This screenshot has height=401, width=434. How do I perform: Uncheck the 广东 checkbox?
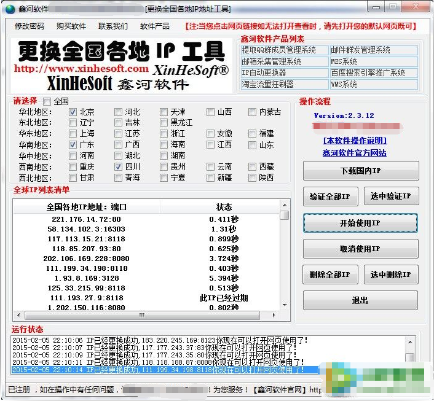click(x=73, y=145)
